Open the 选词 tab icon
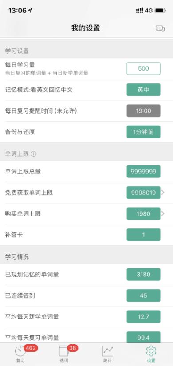The width and height of the screenshot is (173, 366). click(64, 351)
